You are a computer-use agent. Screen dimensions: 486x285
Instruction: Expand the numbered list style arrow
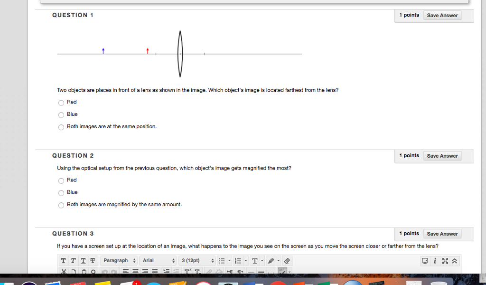click(246, 260)
